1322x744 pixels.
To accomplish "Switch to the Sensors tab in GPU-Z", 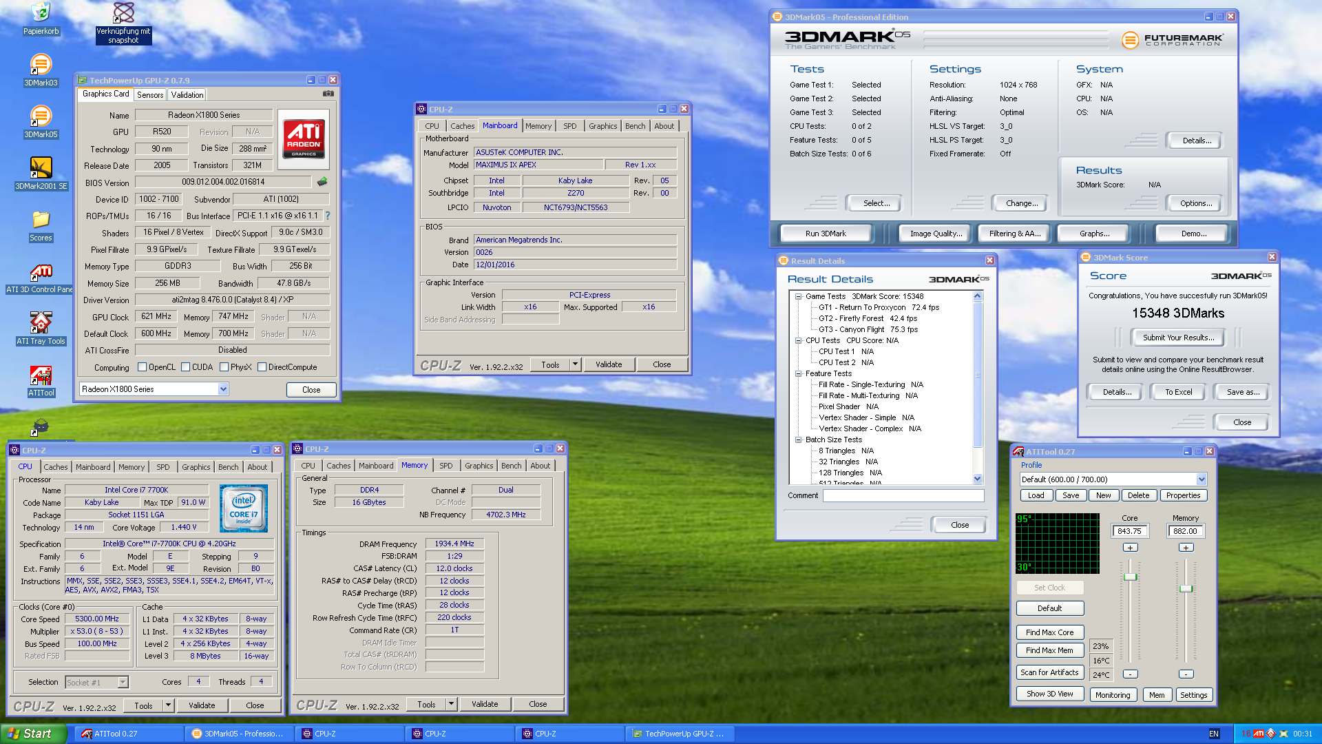I will click(150, 95).
